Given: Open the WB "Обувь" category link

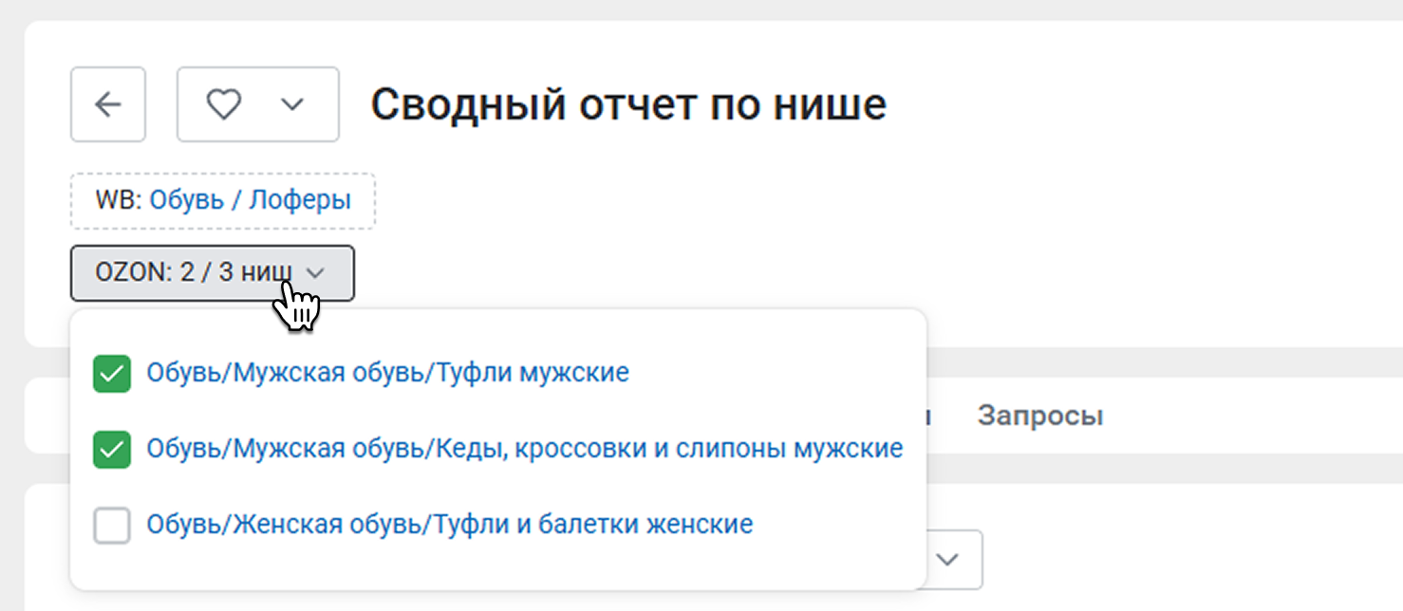Looking at the screenshot, I should point(187,201).
